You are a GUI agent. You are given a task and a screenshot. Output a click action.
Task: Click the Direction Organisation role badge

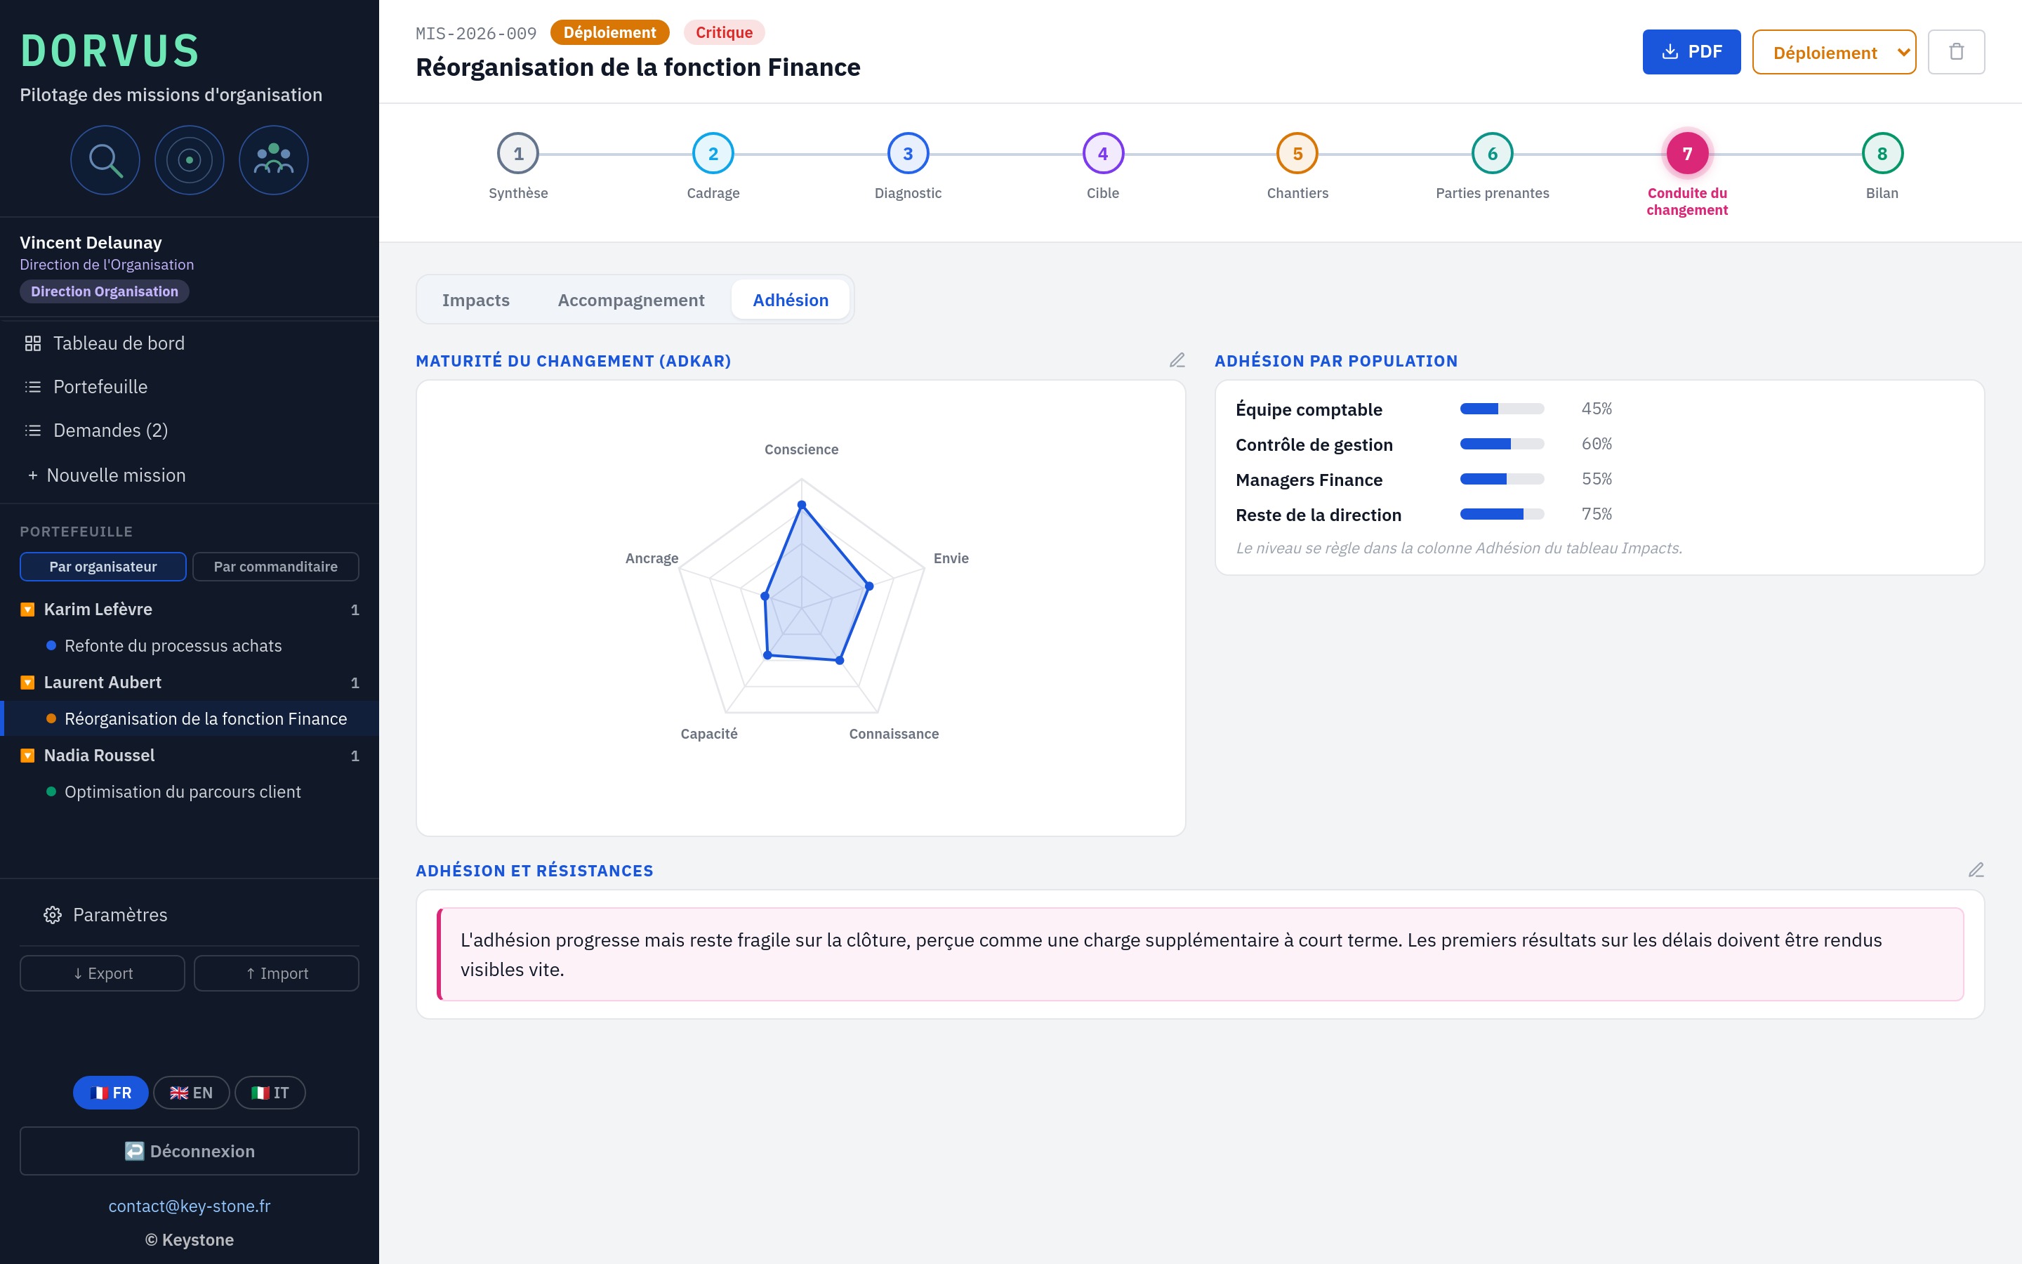click(x=105, y=291)
